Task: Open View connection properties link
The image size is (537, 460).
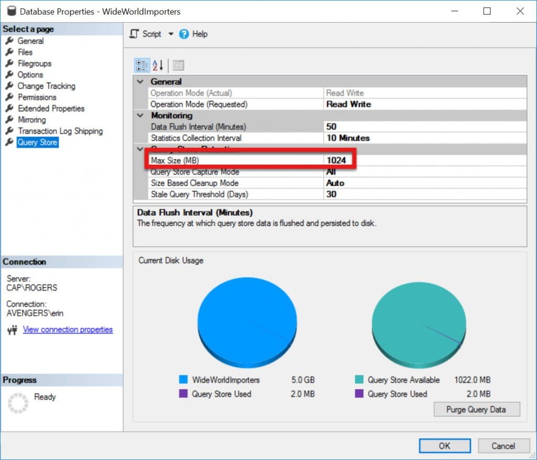Action: 68,329
